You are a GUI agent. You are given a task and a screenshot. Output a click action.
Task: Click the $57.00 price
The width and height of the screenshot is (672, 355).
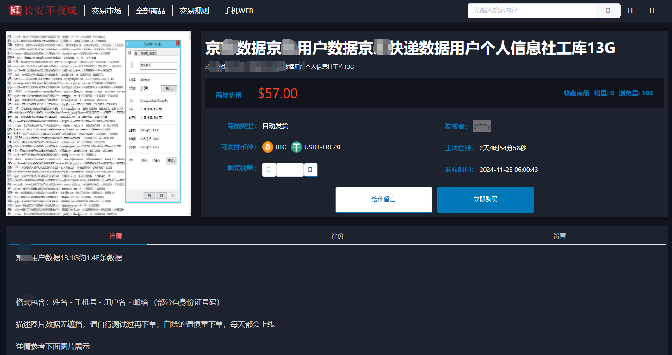(277, 93)
